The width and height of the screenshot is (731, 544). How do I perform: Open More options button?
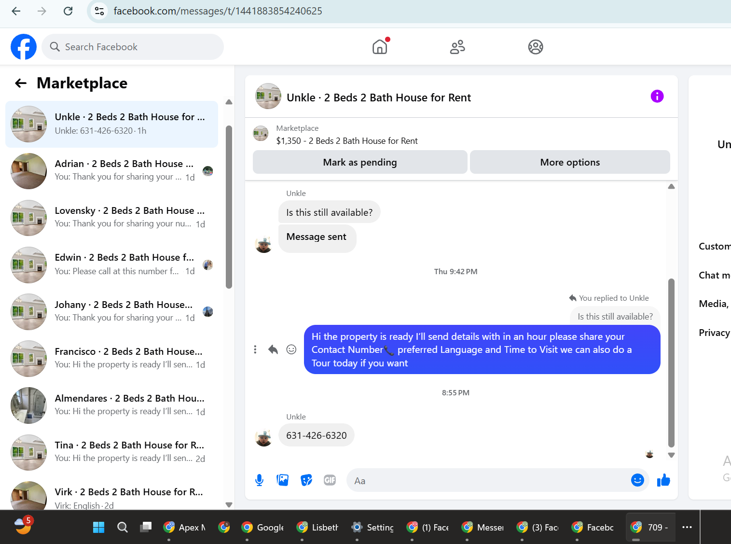click(x=570, y=162)
